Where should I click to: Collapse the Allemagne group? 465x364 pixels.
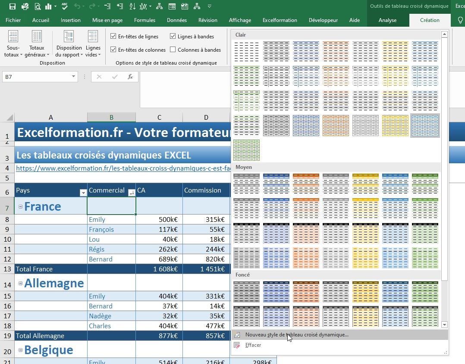click(20, 283)
